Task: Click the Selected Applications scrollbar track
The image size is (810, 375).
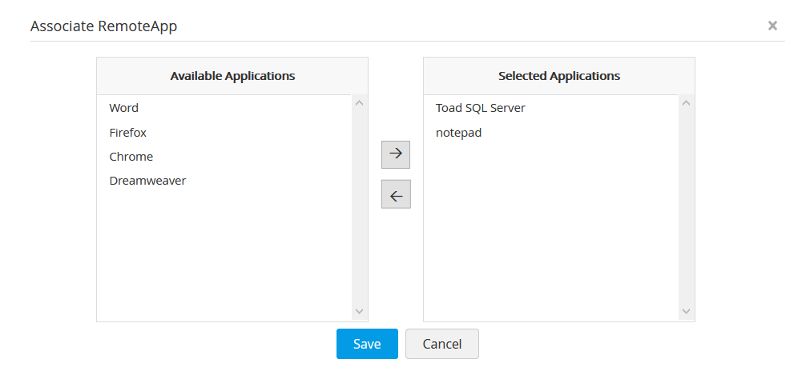Action: point(686,208)
